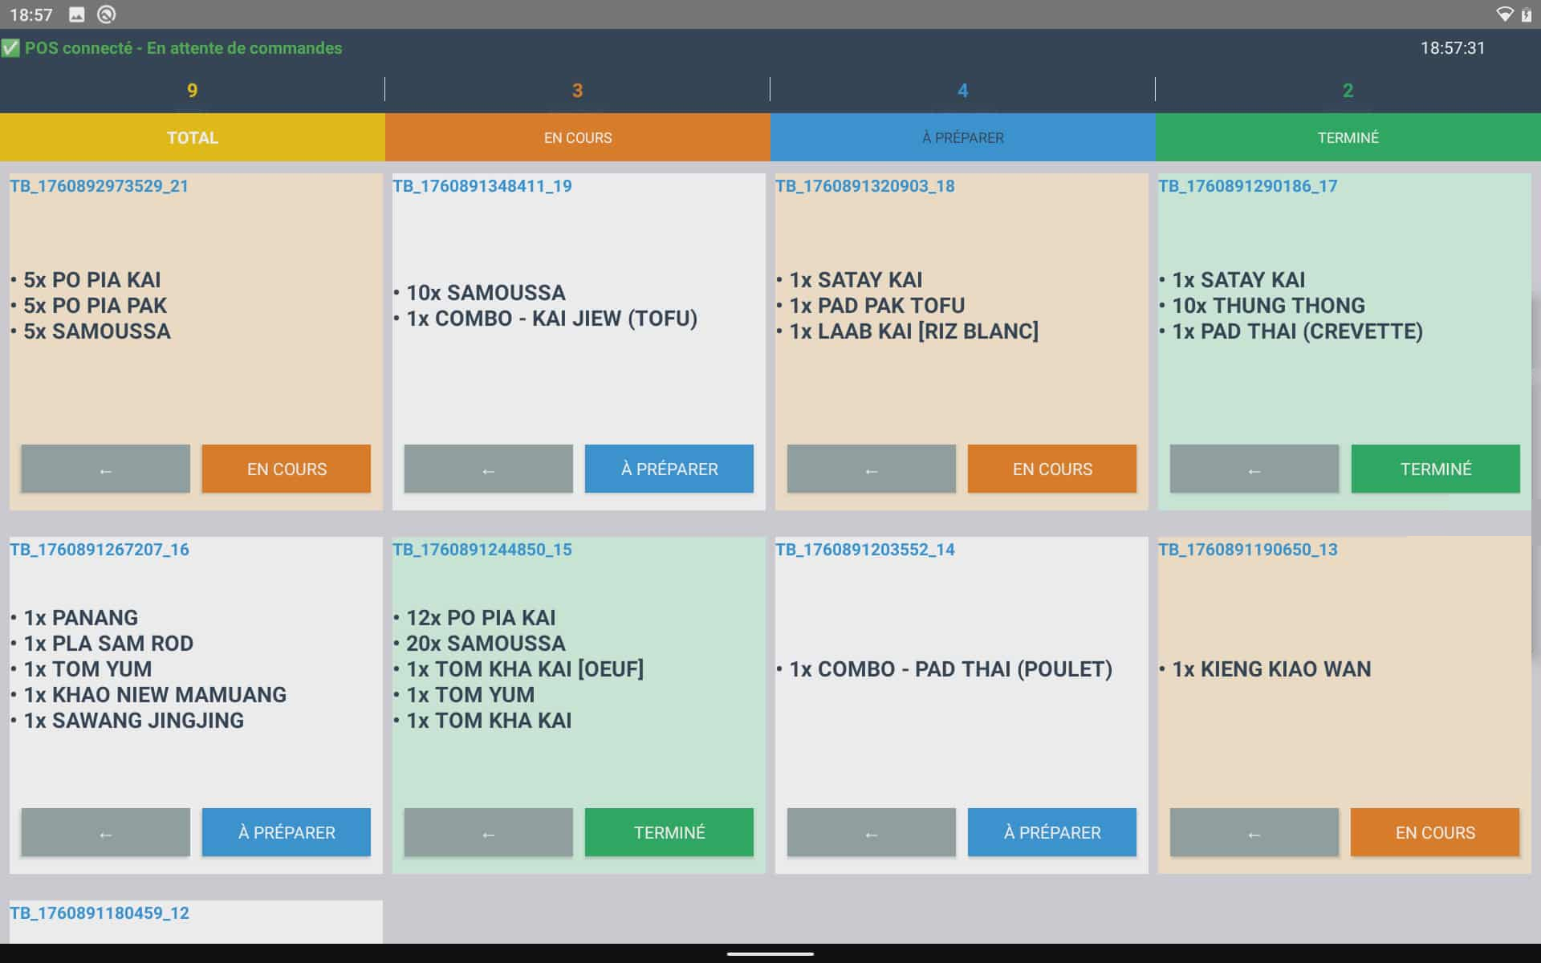Select the TOTAL filter tab
The width and height of the screenshot is (1541, 963).
[192, 137]
